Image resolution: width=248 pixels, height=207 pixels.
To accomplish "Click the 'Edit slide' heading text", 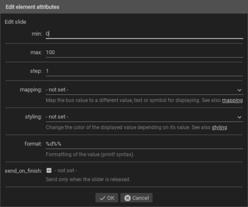I will point(15,22).
